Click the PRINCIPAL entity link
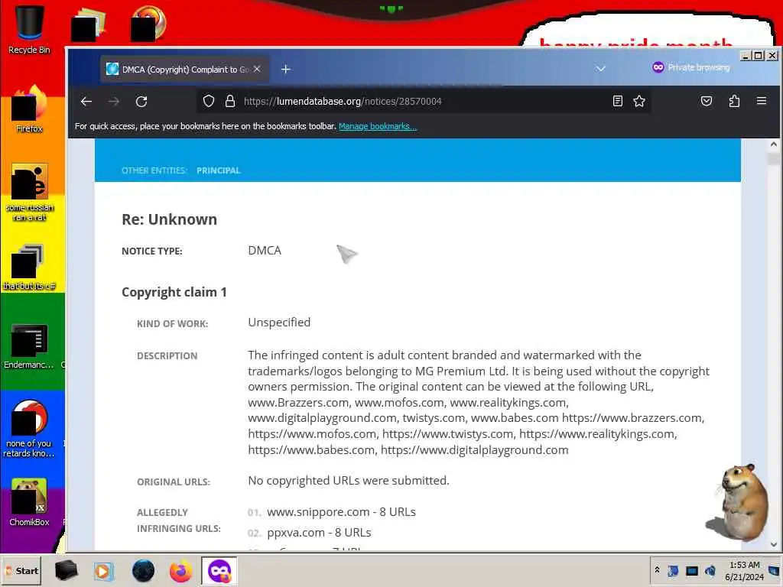The width and height of the screenshot is (783, 587). (x=218, y=170)
